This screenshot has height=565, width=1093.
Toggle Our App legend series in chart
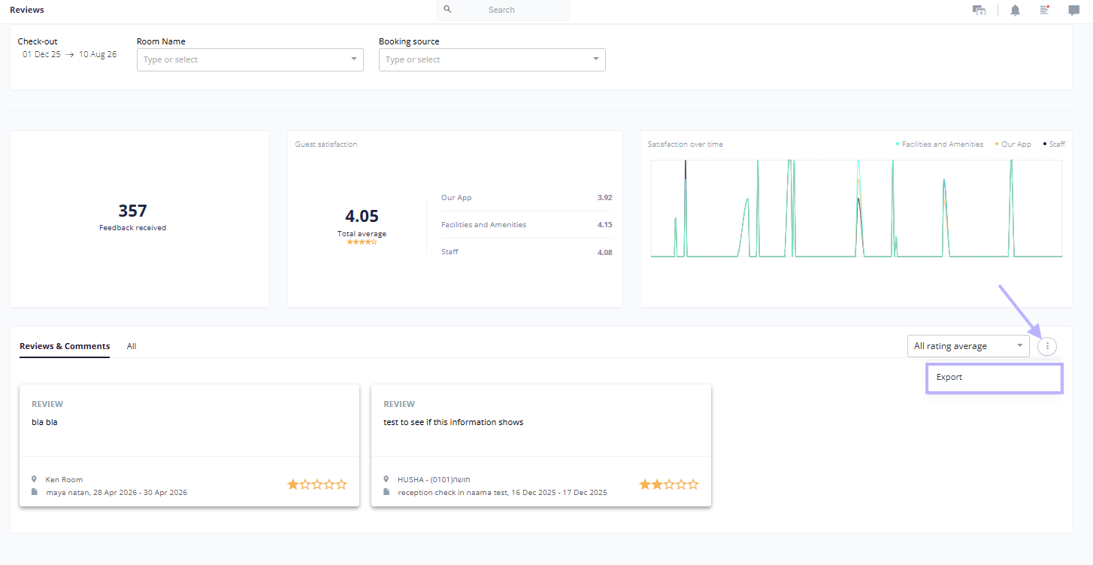pyautogui.click(x=1013, y=144)
